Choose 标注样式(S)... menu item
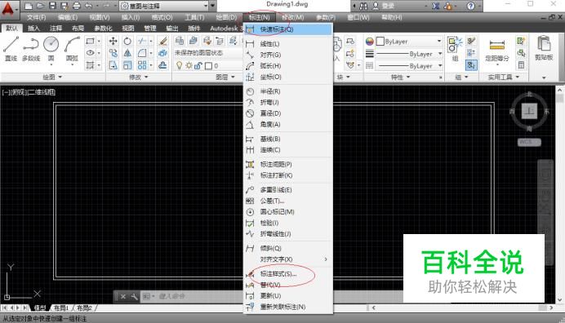The image size is (565, 323). [x=288, y=274]
